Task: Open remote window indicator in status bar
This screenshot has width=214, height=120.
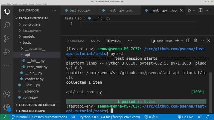Action: (5, 117)
